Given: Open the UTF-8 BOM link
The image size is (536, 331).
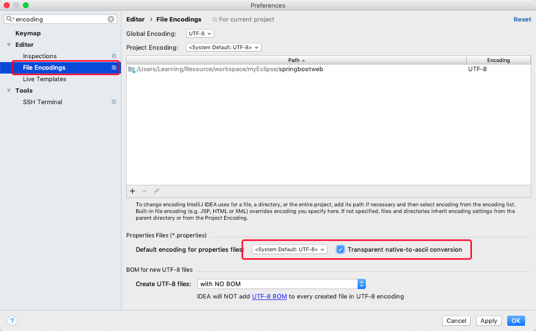Looking at the screenshot, I should tap(269, 296).
